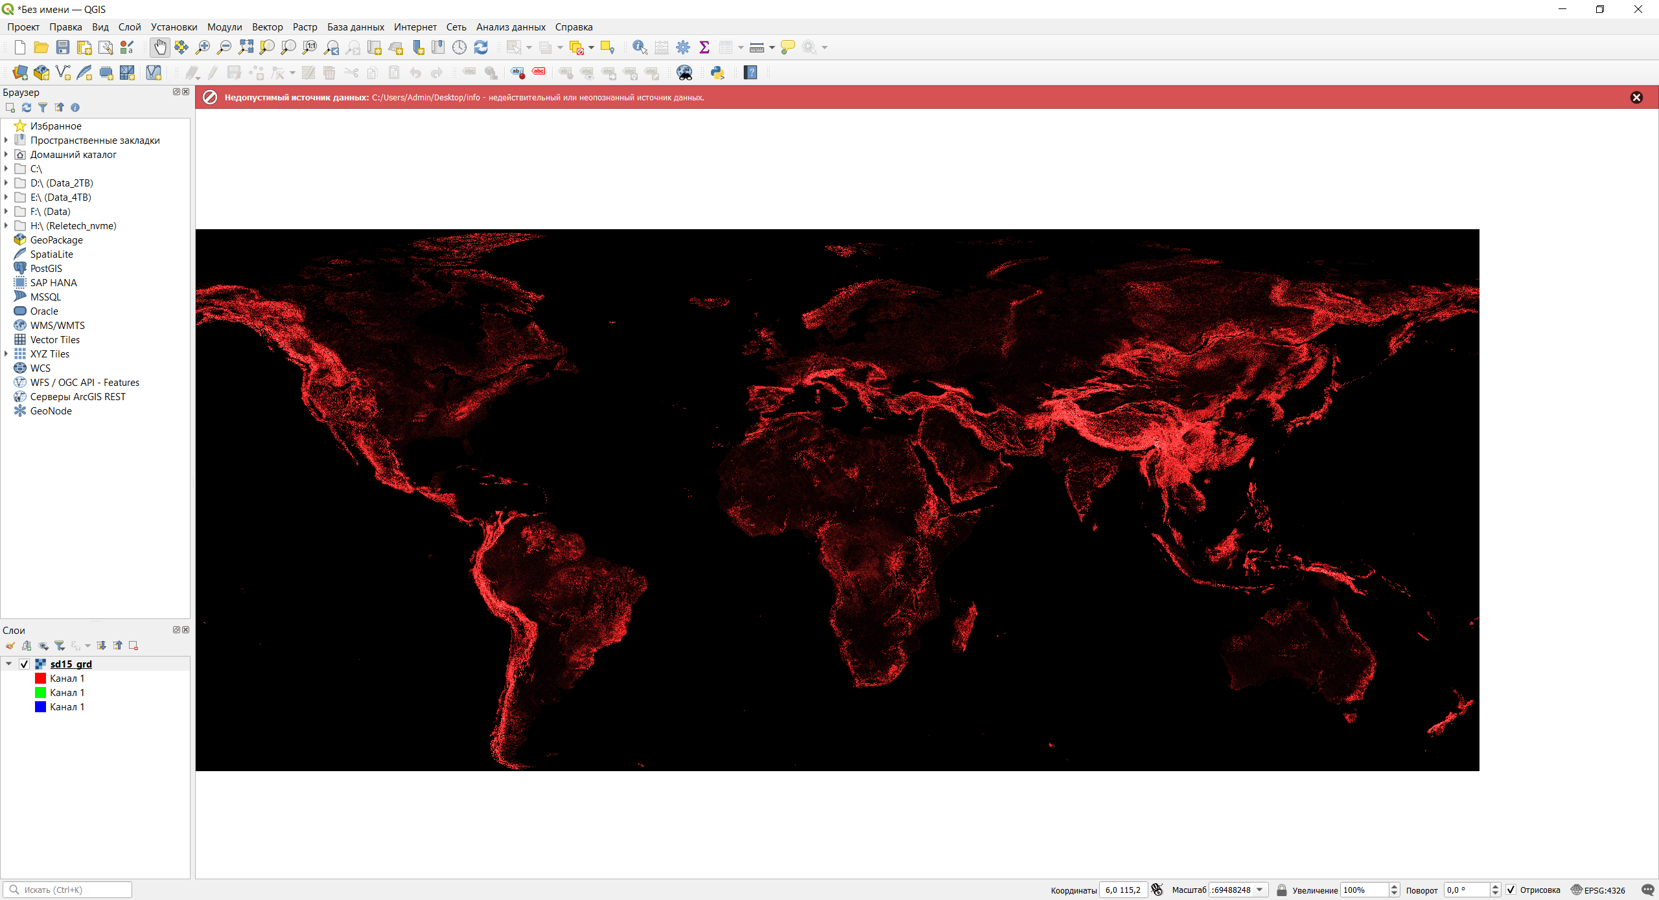Open the Проект menu
This screenshot has height=900, width=1659.
[x=23, y=27]
